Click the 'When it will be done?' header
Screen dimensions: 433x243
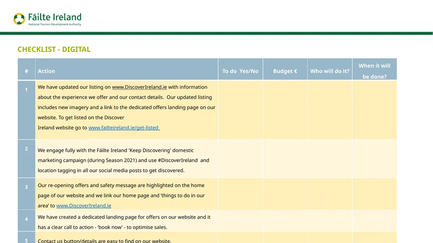375,69
